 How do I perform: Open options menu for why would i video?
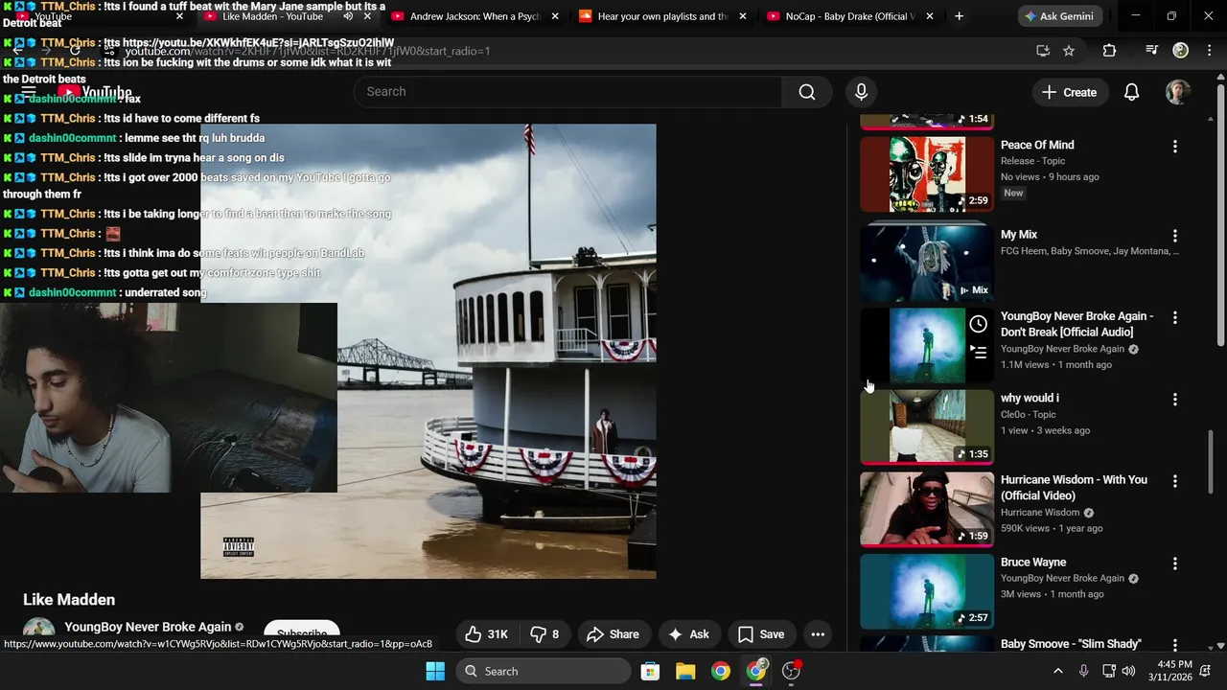[1175, 400]
